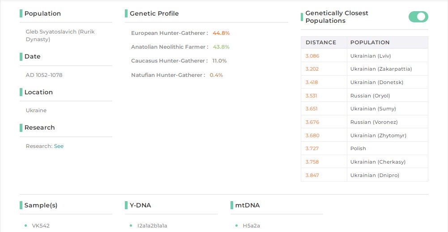This screenshot has width=448, height=232.
Task: Open Ukrainian (Zhytomyr) population row
Action: point(378,135)
